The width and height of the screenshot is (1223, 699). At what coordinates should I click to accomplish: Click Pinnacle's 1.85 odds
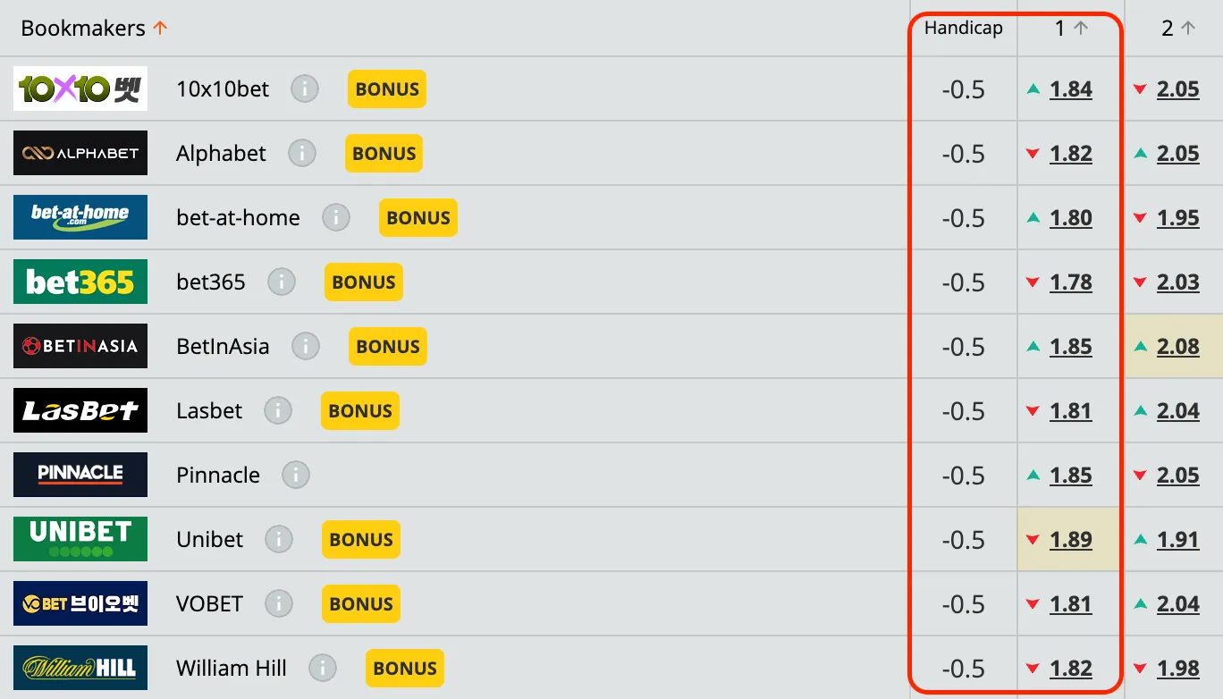[1071, 476]
